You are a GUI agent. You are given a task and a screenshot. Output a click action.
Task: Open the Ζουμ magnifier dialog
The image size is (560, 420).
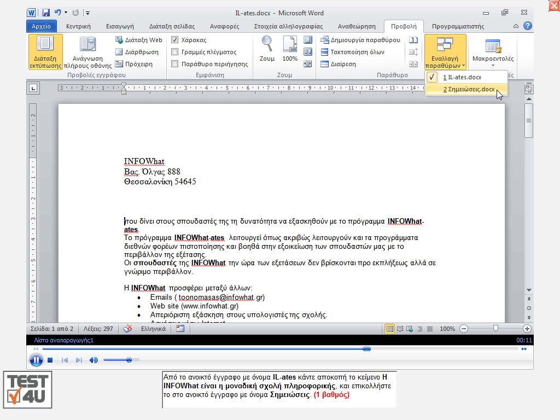pos(267,49)
